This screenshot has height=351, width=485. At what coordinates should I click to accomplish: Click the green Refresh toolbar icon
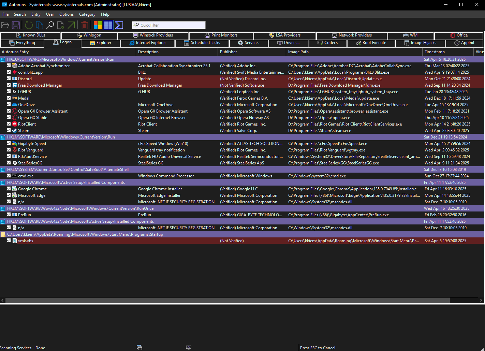pyautogui.click(x=29, y=25)
